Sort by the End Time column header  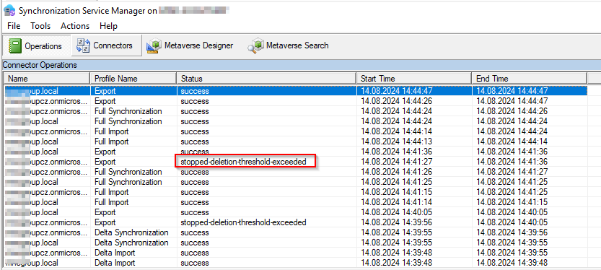click(530, 79)
